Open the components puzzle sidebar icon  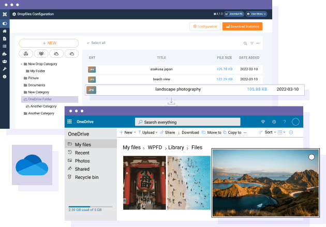click(5, 54)
